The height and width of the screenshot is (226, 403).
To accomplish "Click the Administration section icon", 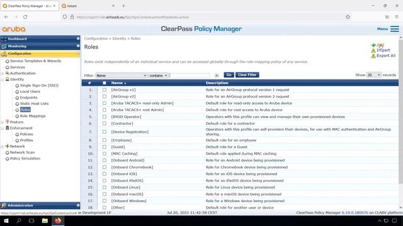I will [x=4, y=205].
